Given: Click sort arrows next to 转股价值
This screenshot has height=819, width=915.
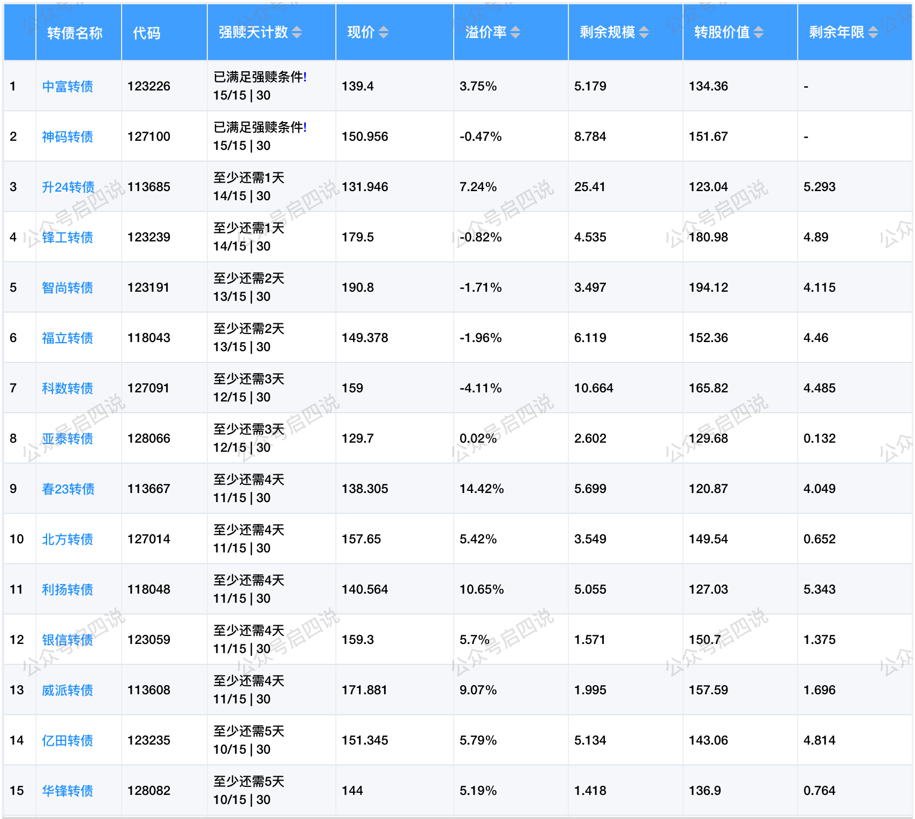Looking at the screenshot, I should click(759, 33).
